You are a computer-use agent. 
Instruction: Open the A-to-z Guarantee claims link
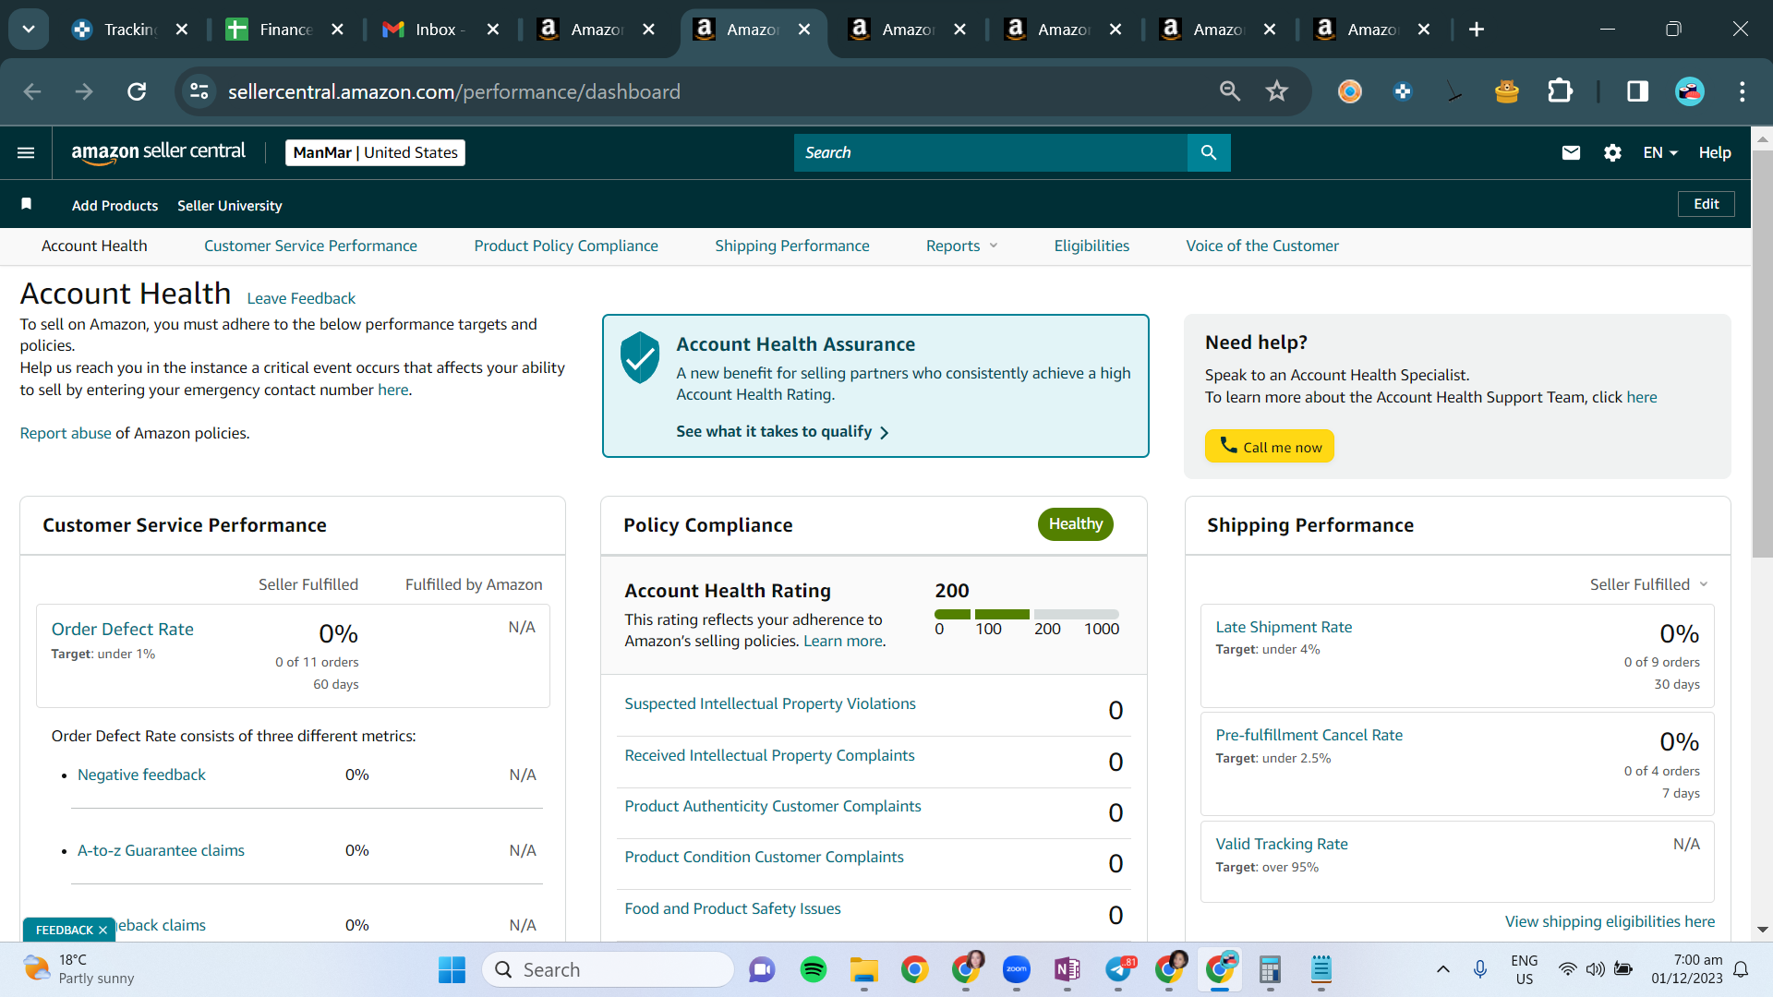click(161, 851)
